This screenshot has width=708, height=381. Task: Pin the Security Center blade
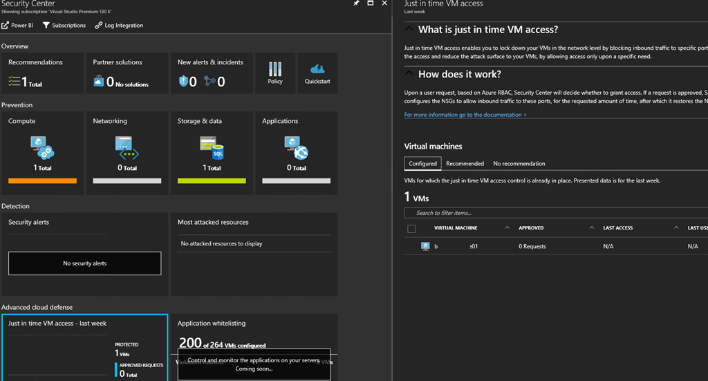pos(356,3)
